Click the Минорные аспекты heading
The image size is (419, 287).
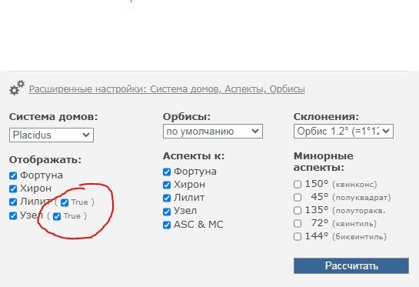pos(324,162)
